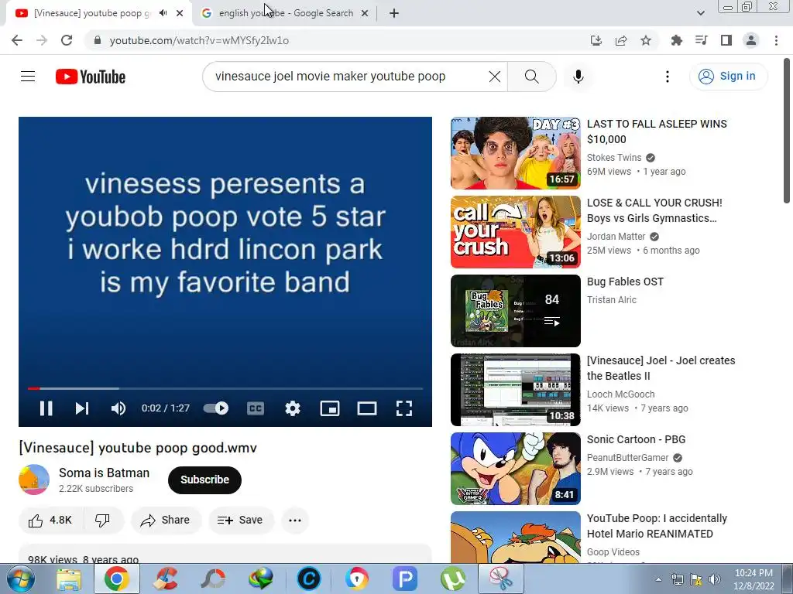Clear the search query with X

[x=495, y=77]
